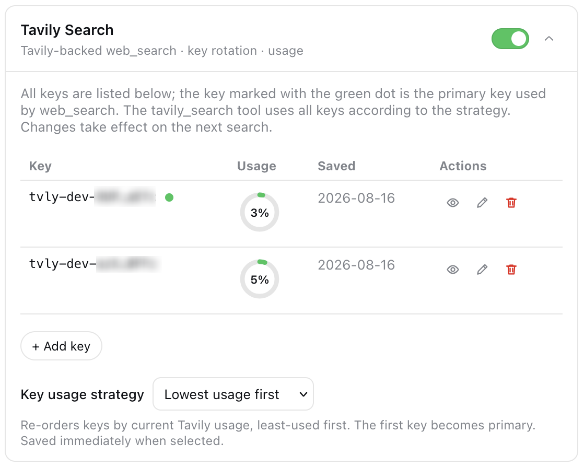Image resolution: width=584 pixels, height=467 pixels.
Task: Click the Tavily Search title
Action: [67, 30]
